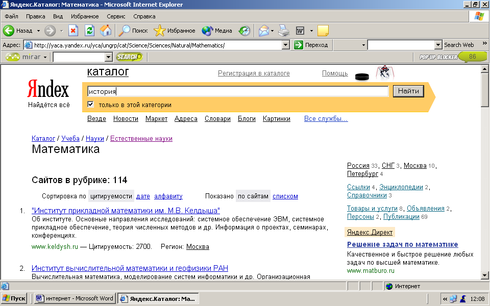Viewport: 490px width, 306px height.
Task: Show results списком link
Action: (285, 196)
